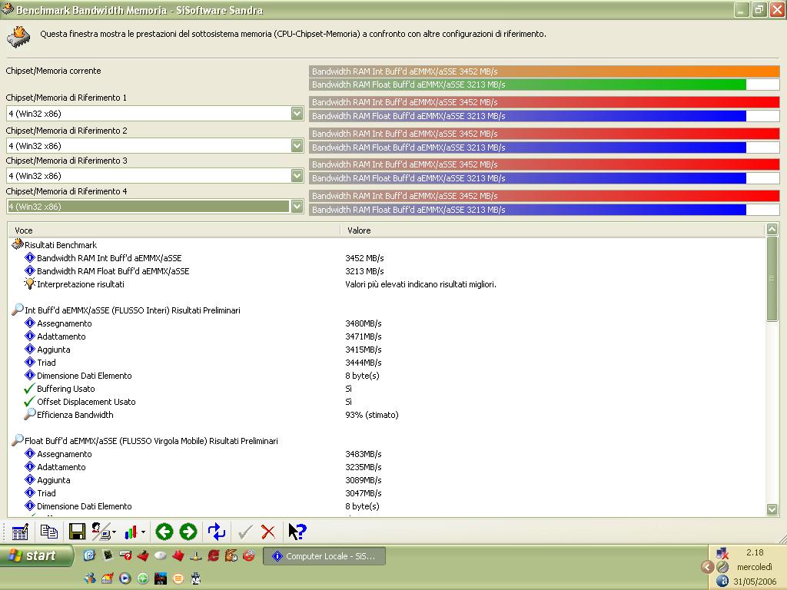Select the Aggiunta row with 3415MB/s

pos(53,350)
